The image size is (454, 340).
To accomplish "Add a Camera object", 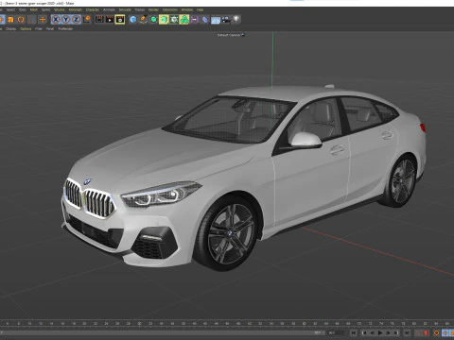I will click(226, 20).
